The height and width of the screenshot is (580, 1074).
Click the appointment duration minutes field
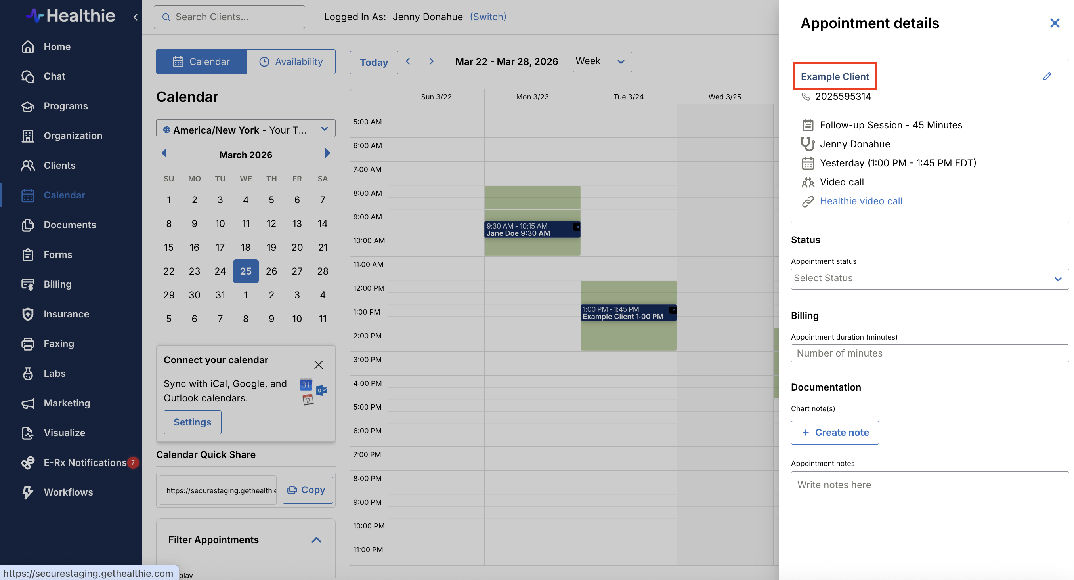[929, 353]
